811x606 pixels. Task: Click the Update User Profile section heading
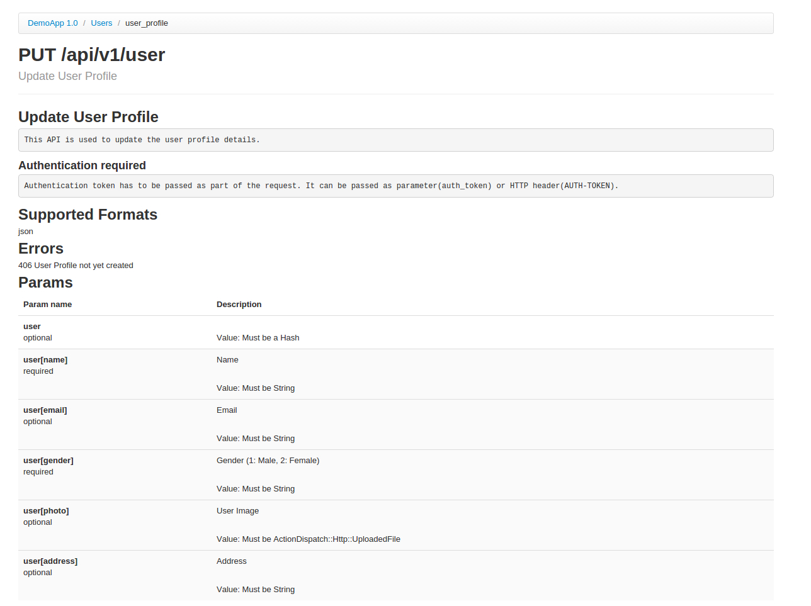88,117
